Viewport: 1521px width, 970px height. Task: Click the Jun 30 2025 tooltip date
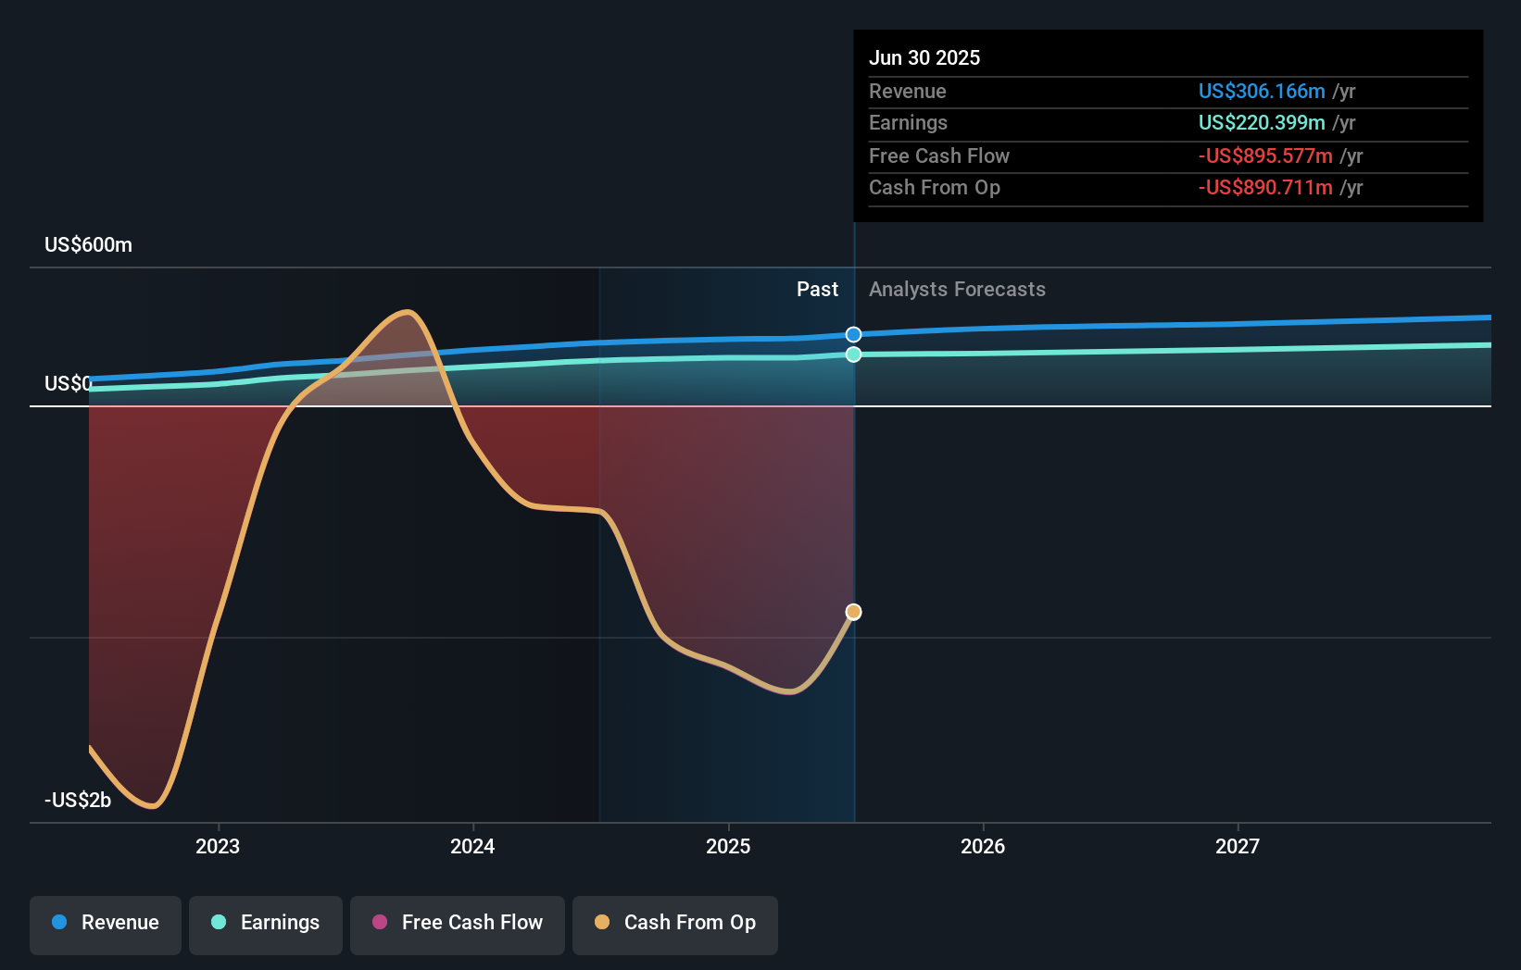924,57
